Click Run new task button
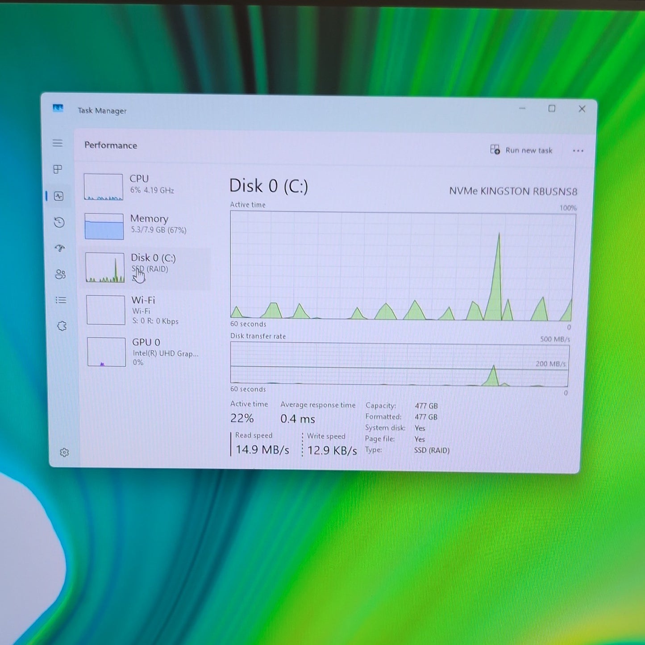 tap(521, 150)
